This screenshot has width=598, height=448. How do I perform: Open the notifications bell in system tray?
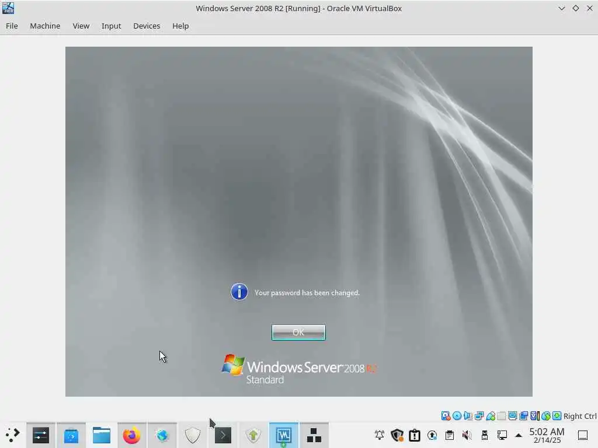[380, 435]
